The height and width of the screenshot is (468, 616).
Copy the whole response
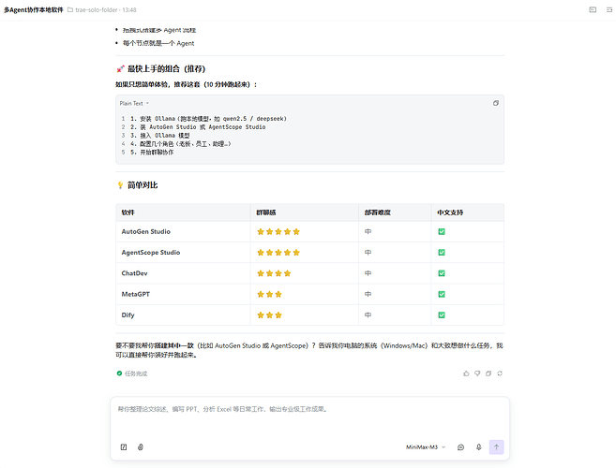[x=488, y=373]
